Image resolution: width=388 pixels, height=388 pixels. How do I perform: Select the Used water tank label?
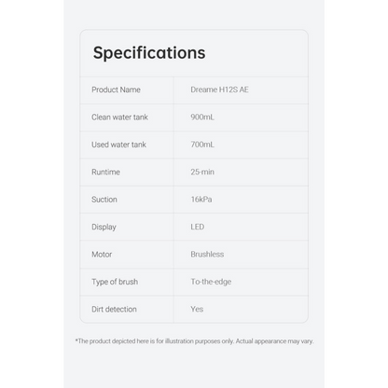(x=118, y=145)
